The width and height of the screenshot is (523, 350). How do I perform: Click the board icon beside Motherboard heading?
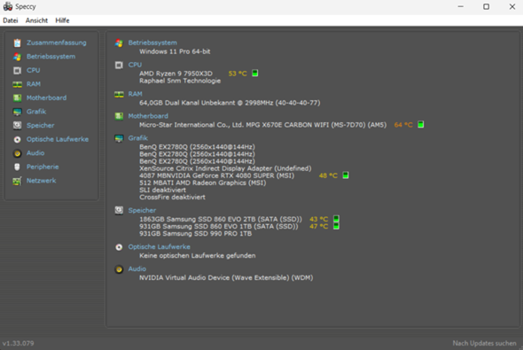pos(119,116)
